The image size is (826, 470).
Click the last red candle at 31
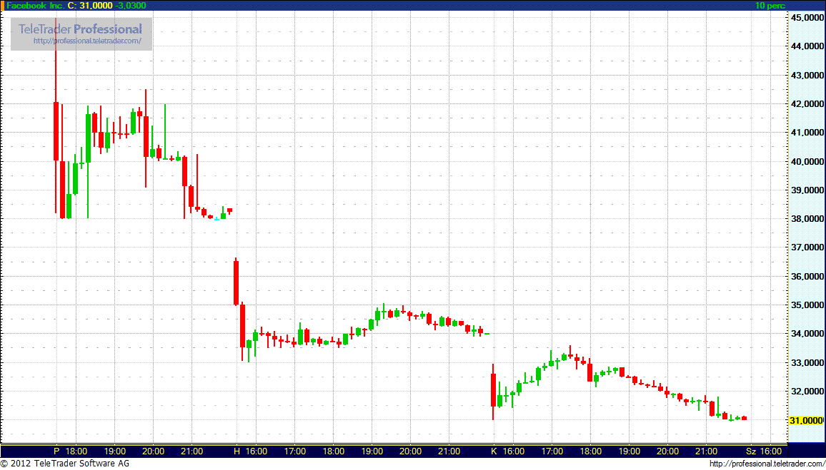(745, 419)
